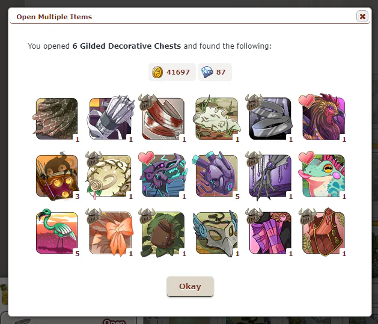Click the dark claw with purple gems
This screenshot has height=324, width=378.
click(270, 176)
